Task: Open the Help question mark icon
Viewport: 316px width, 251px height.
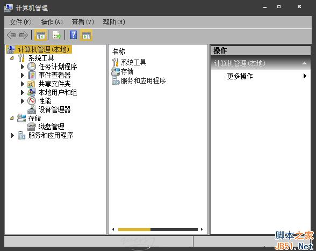Action: (x=73, y=35)
